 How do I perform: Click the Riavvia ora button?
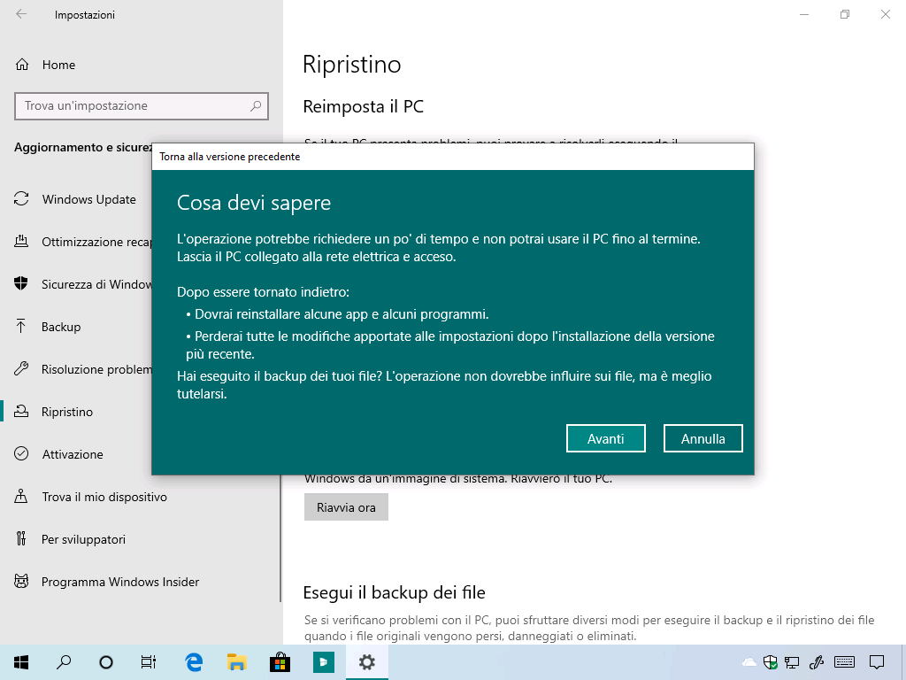coord(346,507)
